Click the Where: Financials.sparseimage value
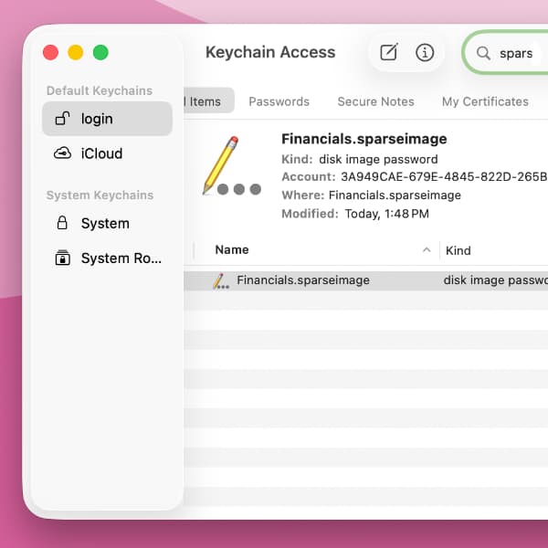Screen dimensions: 548x548 395,195
